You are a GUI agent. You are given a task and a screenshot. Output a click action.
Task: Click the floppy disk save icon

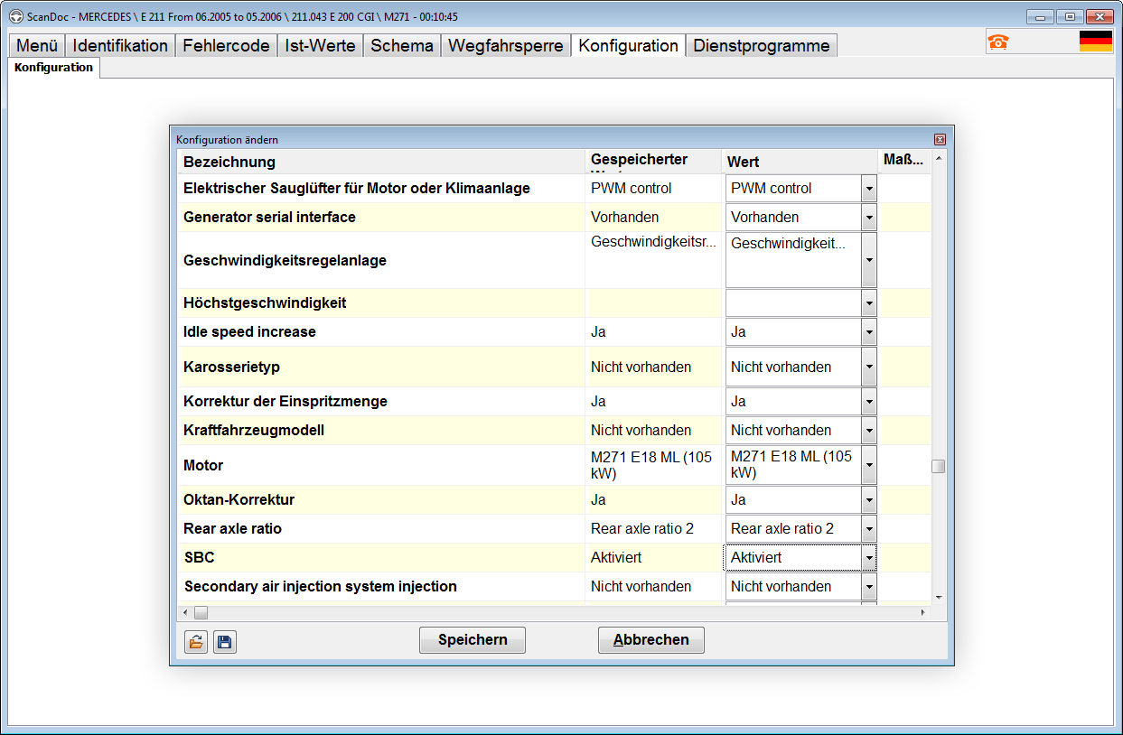pyautogui.click(x=225, y=642)
